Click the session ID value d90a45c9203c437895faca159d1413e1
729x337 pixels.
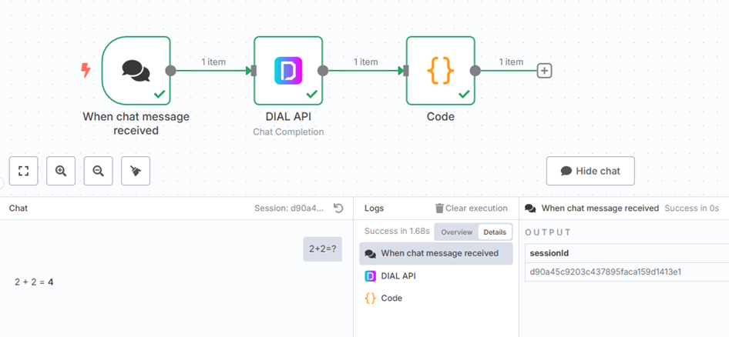(x=606, y=272)
